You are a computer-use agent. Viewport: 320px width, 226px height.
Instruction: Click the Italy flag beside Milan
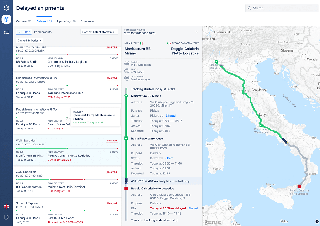(142, 43)
